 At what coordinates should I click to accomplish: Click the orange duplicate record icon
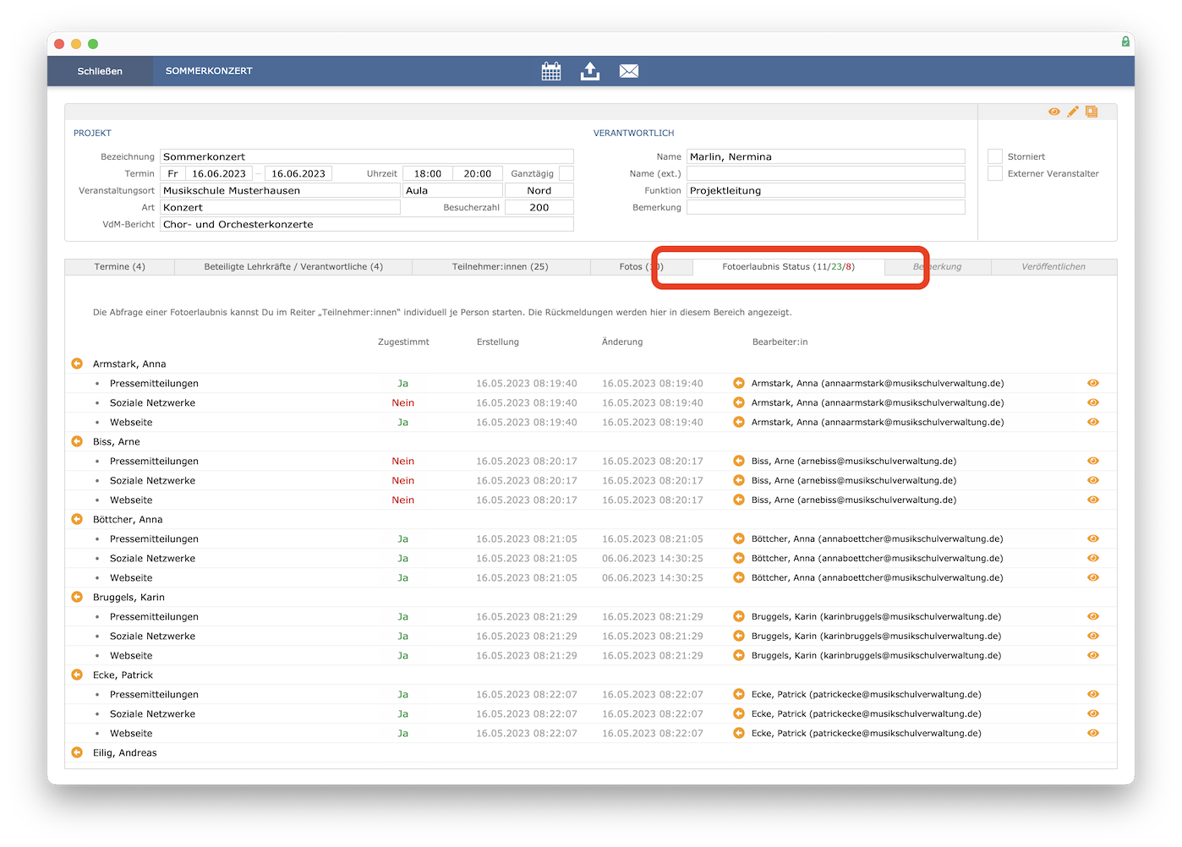pos(1092,112)
